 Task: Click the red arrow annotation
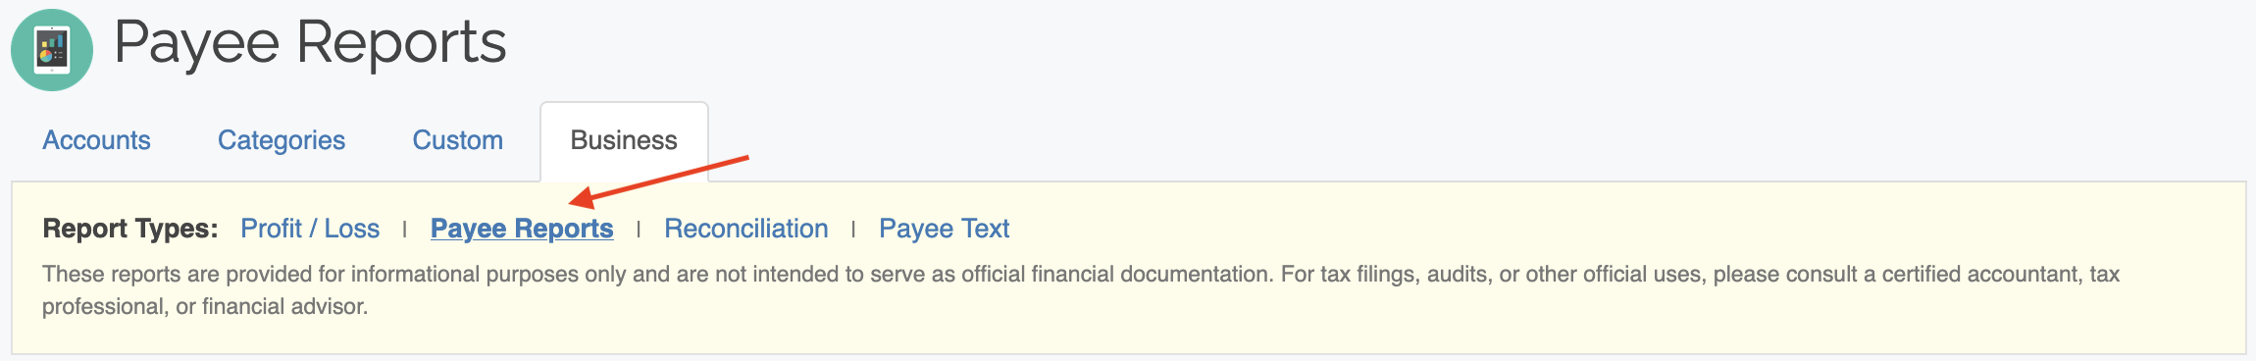(658, 181)
